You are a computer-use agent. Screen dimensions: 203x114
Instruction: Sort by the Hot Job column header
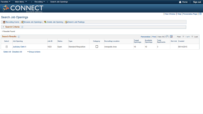point(174,41)
